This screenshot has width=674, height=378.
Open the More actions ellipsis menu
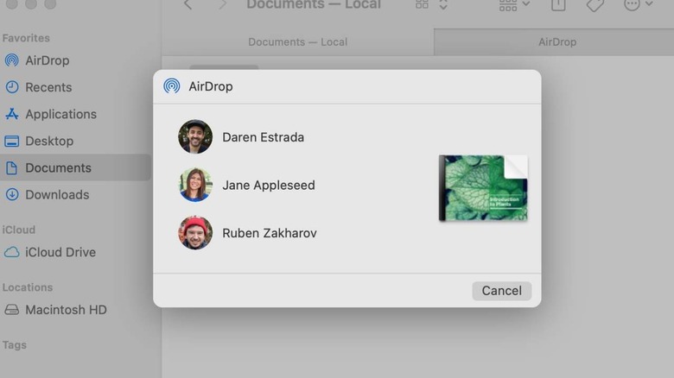[638, 4]
